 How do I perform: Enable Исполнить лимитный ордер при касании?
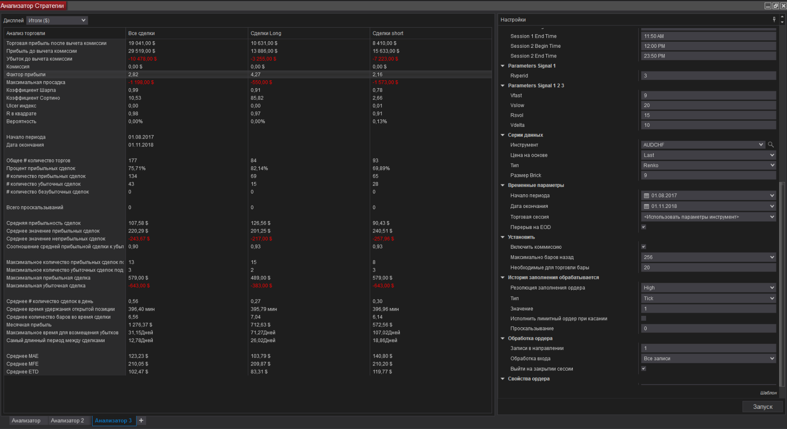(643, 318)
